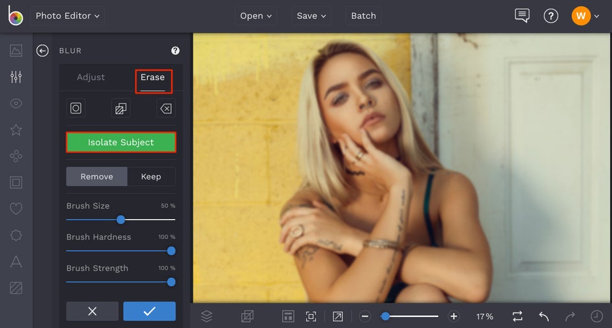Open the Image Manager sidebar icon
612x328 pixels.
pyautogui.click(x=16, y=51)
